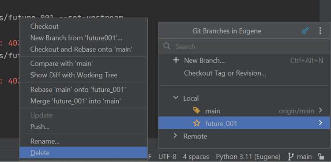Select New Branch from 'future001'...
The image size is (331, 162).
pos(83,38)
